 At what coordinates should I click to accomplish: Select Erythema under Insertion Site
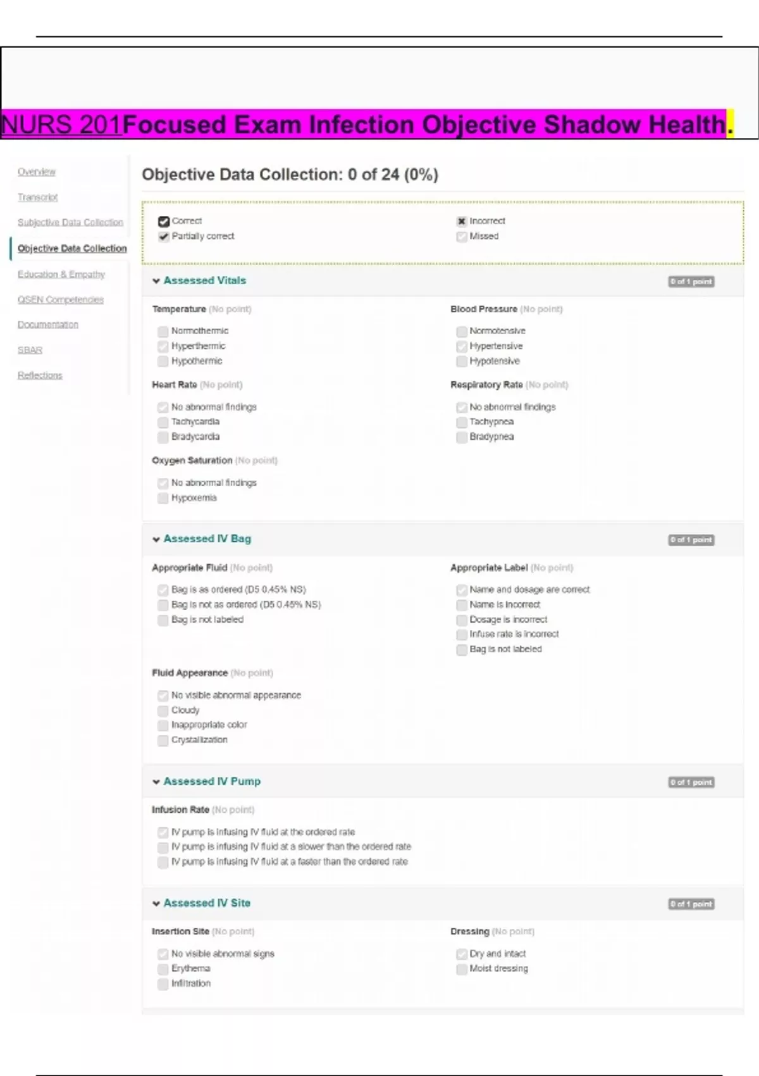tap(163, 968)
